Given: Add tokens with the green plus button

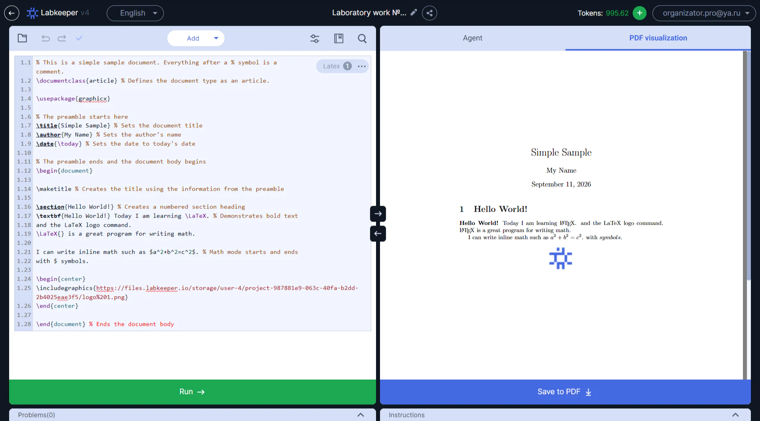Looking at the screenshot, I should [639, 13].
